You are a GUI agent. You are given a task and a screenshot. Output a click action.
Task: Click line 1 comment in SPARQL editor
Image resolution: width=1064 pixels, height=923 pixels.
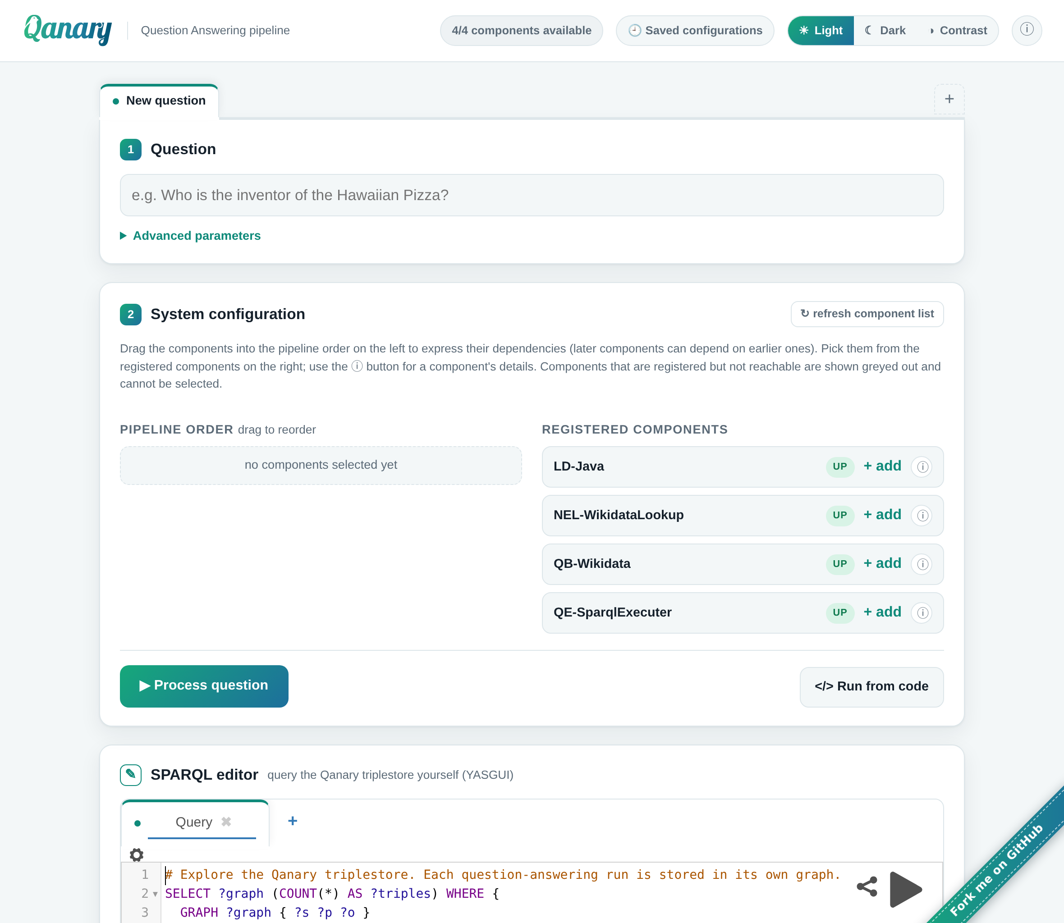(502, 875)
